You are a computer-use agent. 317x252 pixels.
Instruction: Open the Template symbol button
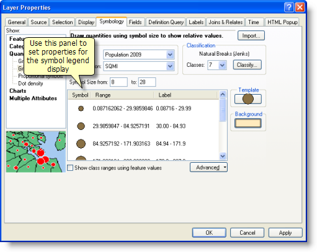pyautogui.click(x=248, y=99)
